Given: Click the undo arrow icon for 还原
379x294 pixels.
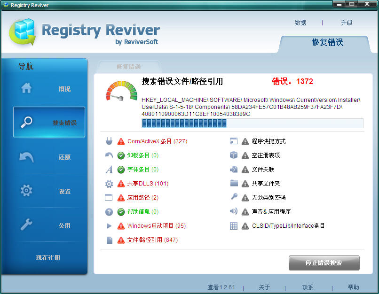Looking at the screenshot, I should click(27, 157).
